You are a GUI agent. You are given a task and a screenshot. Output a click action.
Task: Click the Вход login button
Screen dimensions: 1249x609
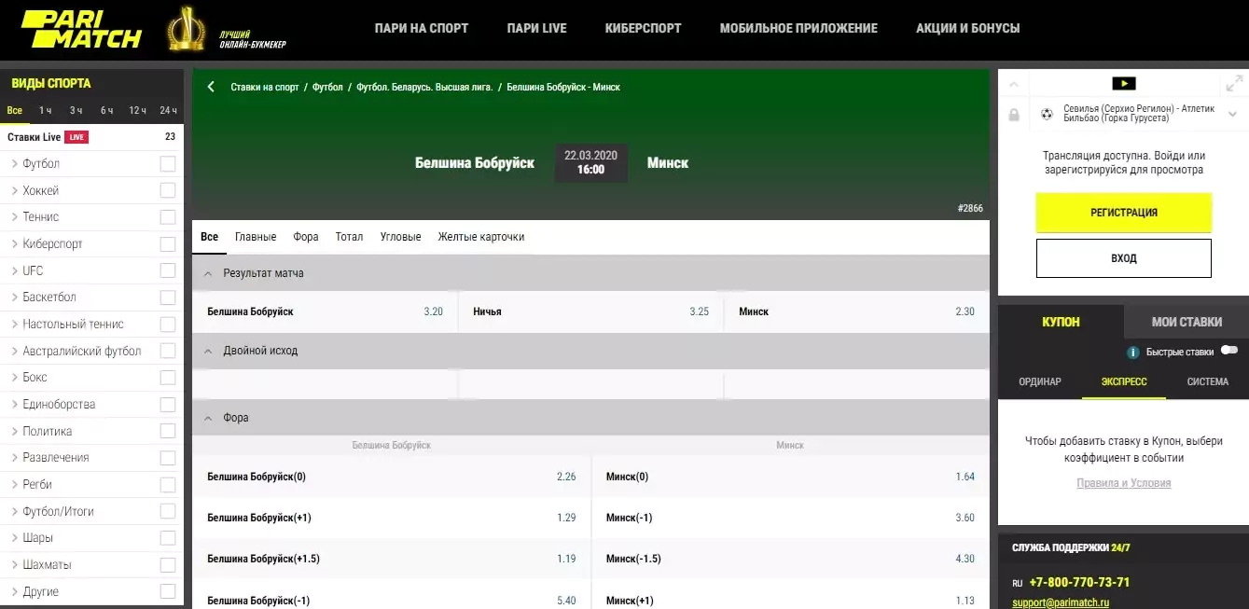coord(1123,258)
